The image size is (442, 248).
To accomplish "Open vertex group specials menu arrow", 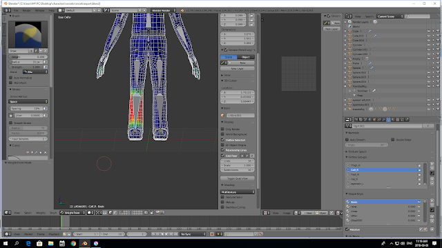I will tap(432, 173).
